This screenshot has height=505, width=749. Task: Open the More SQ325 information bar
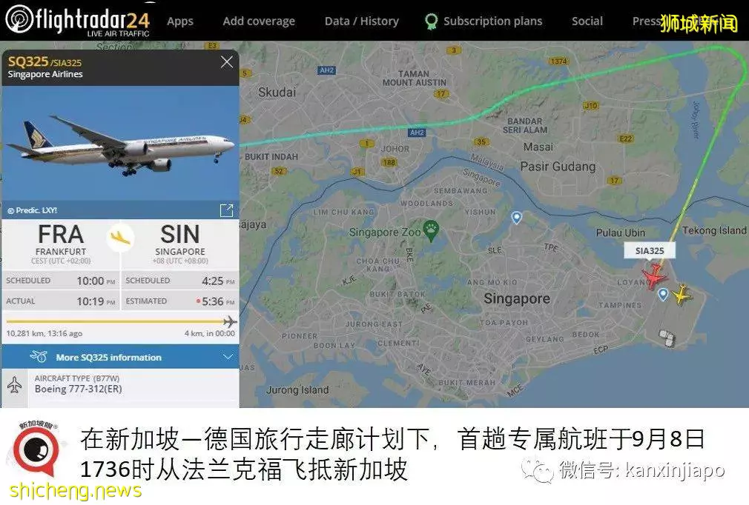click(x=120, y=357)
